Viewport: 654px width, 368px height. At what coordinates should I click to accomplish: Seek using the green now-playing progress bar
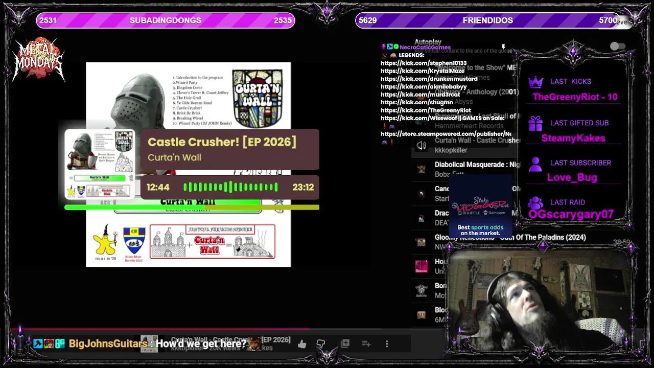click(192, 207)
